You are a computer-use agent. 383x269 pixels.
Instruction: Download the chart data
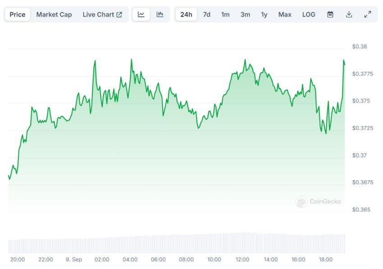349,14
